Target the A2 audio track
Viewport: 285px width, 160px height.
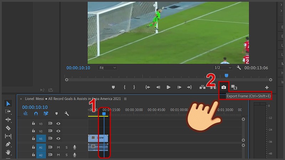click(x=41, y=155)
